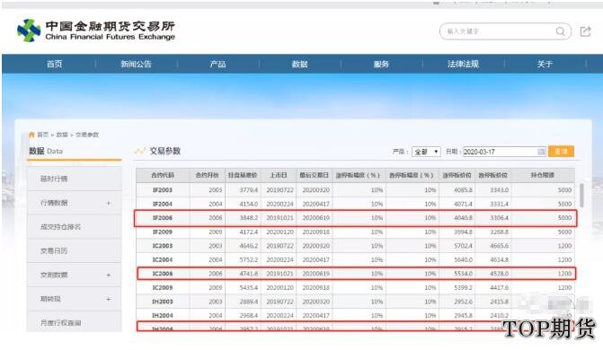Click benchmark price 3848.2 in IF2006 row
The image size is (603, 350).
(249, 218)
